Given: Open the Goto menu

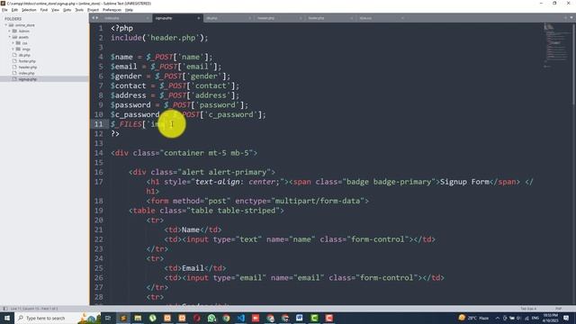Looking at the screenshot, I should click(67, 10).
